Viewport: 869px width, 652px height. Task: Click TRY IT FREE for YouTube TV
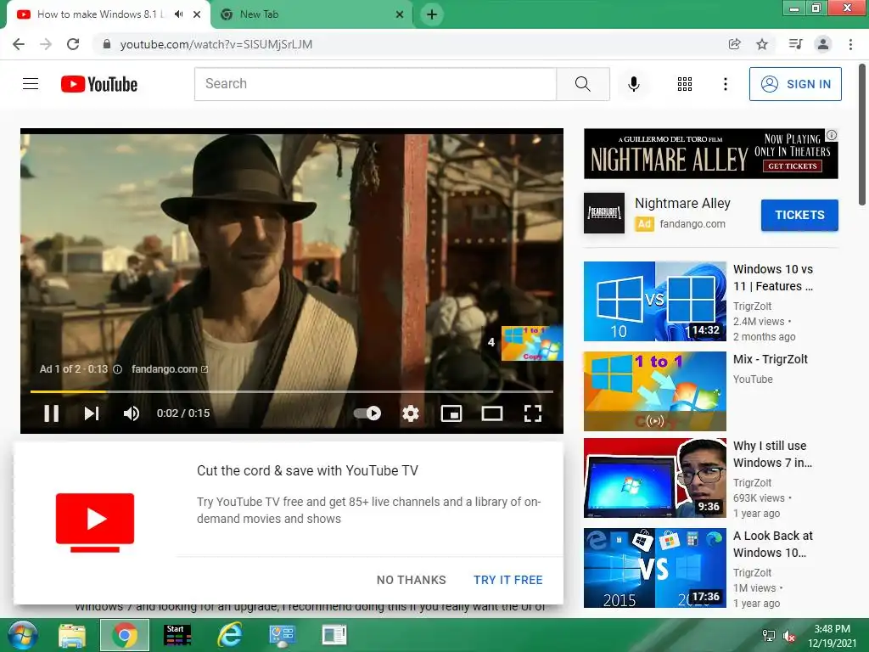coord(508,580)
